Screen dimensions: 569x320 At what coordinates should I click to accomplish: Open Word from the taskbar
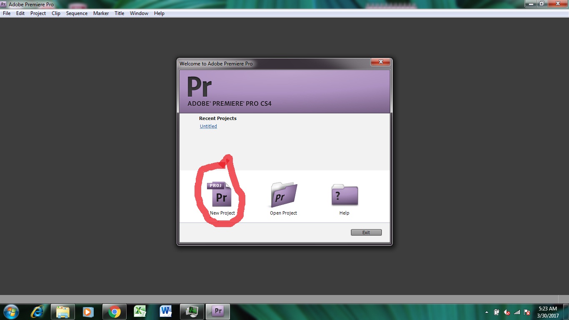pyautogui.click(x=166, y=312)
